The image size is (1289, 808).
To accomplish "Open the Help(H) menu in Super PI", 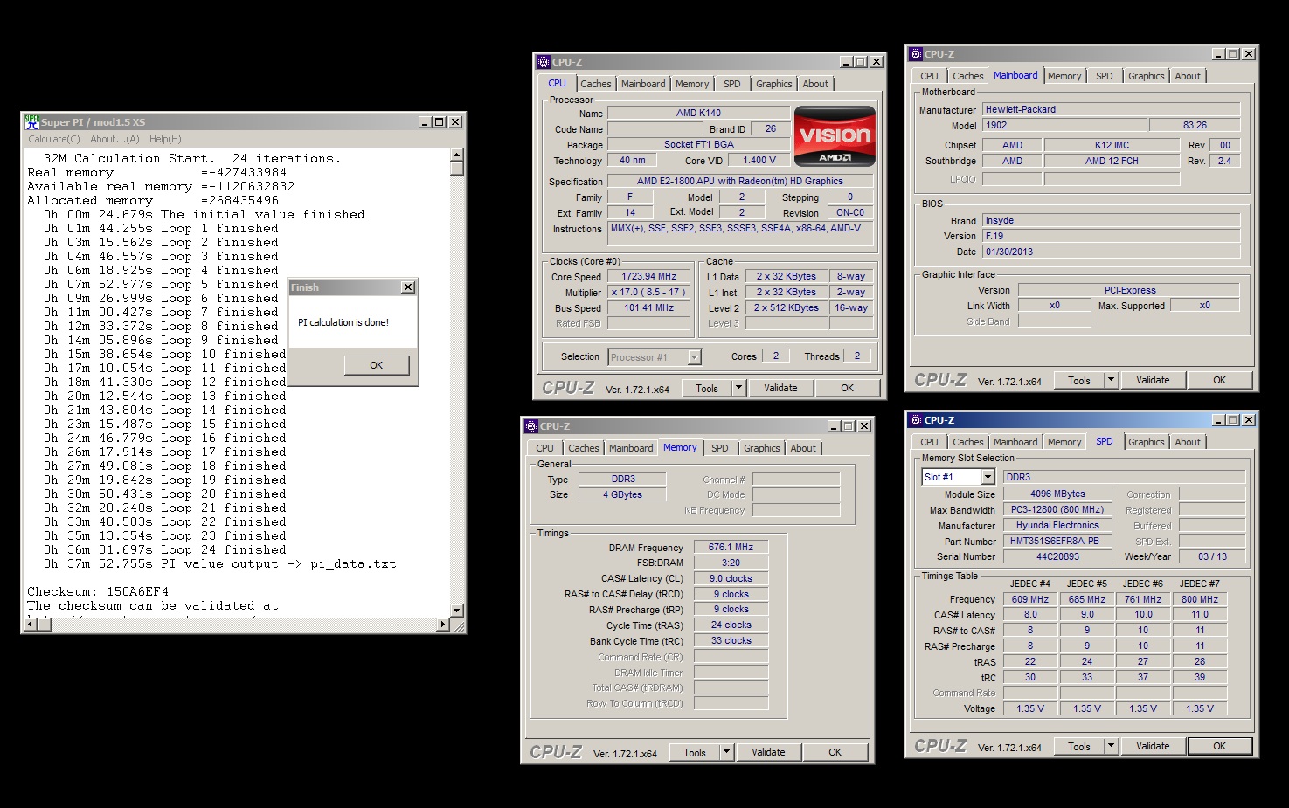I will pos(165,139).
